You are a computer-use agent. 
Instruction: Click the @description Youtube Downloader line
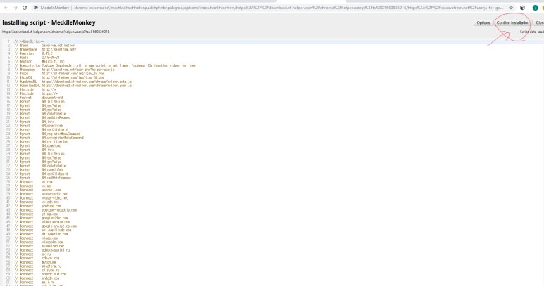[104, 65]
